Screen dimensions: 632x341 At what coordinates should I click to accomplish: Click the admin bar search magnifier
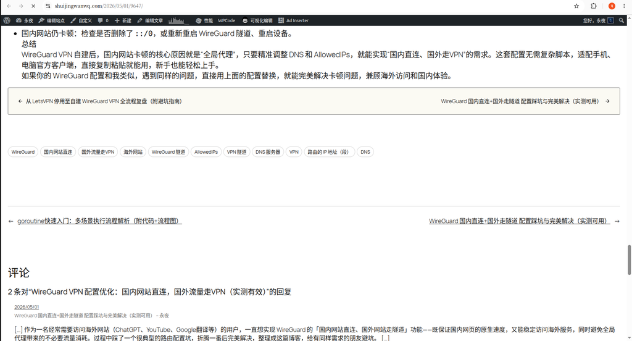tap(622, 20)
